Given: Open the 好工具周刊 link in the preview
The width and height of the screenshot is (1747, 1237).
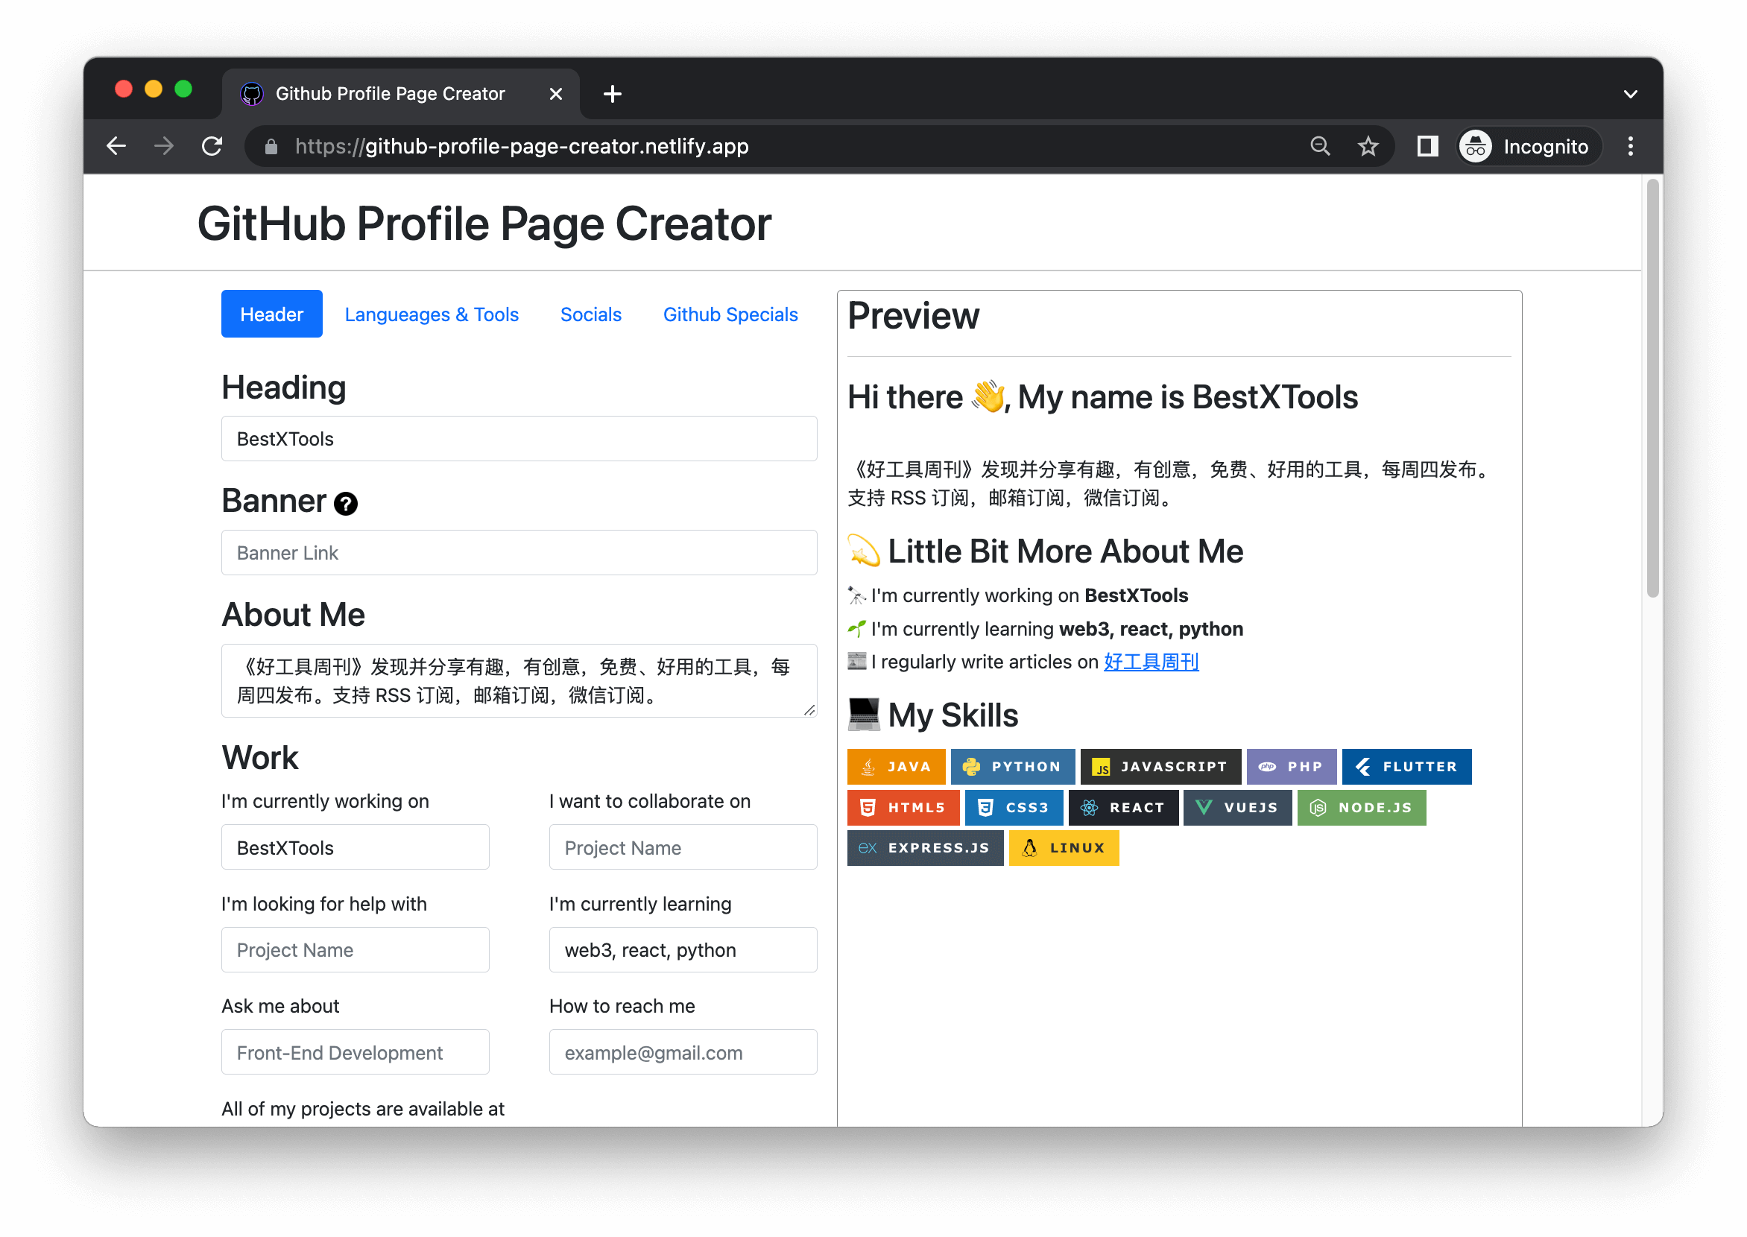Looking at the screenshot, I should [x=1151, y=662].
